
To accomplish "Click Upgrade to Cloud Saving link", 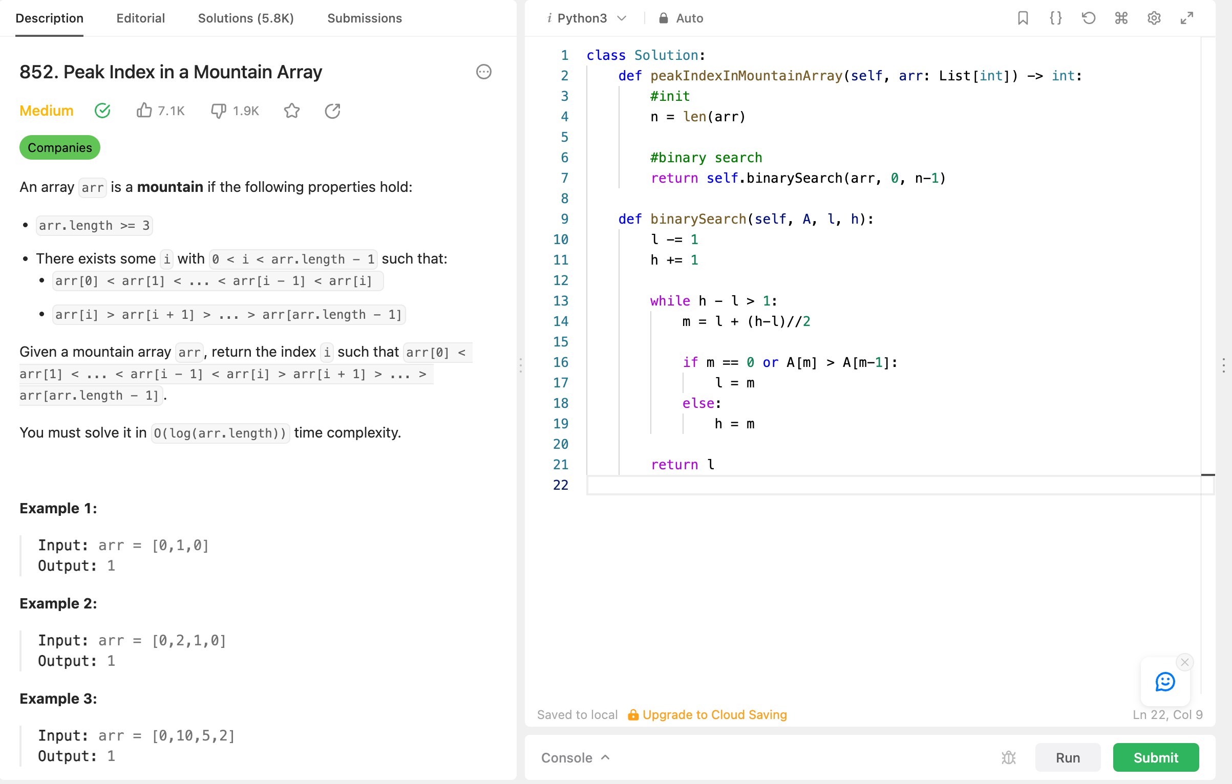I will tap(714, 714).
